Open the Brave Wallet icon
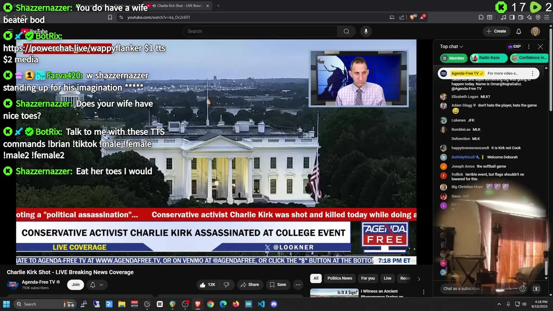This screenshot has width=553, height=311. 521,17
